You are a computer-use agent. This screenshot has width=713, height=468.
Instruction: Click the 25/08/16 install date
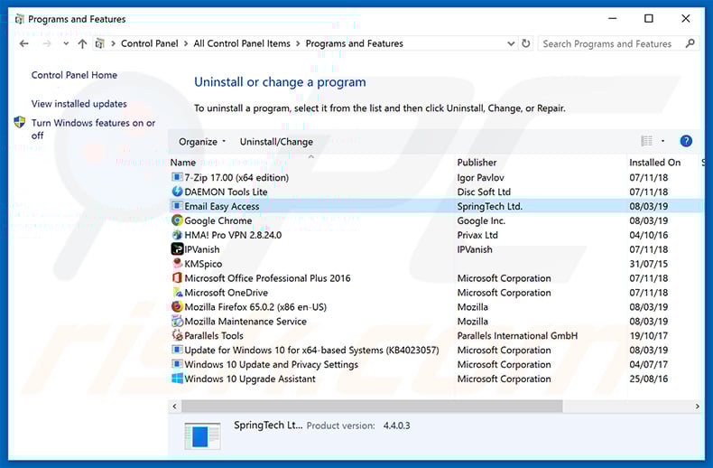click(x=648, y=379)
